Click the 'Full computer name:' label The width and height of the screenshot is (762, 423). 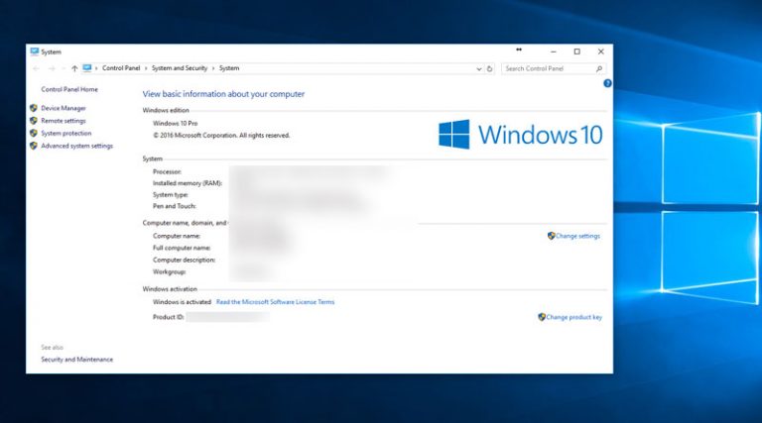coord(182,248)
